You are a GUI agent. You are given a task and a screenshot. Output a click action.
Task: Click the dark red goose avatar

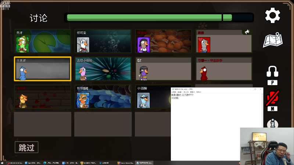click(x=204, y=74)
